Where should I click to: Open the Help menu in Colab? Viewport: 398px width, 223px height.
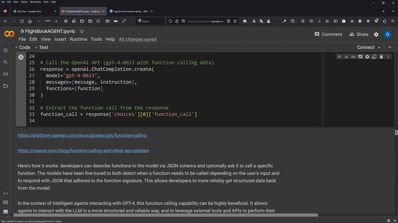[110, 39]
